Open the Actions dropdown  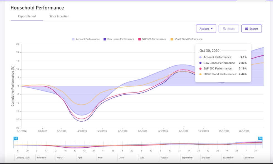pyautogui.click(x=206, y=29)
